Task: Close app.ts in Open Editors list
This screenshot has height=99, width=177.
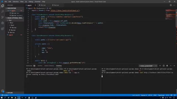Action: (8, 11)
